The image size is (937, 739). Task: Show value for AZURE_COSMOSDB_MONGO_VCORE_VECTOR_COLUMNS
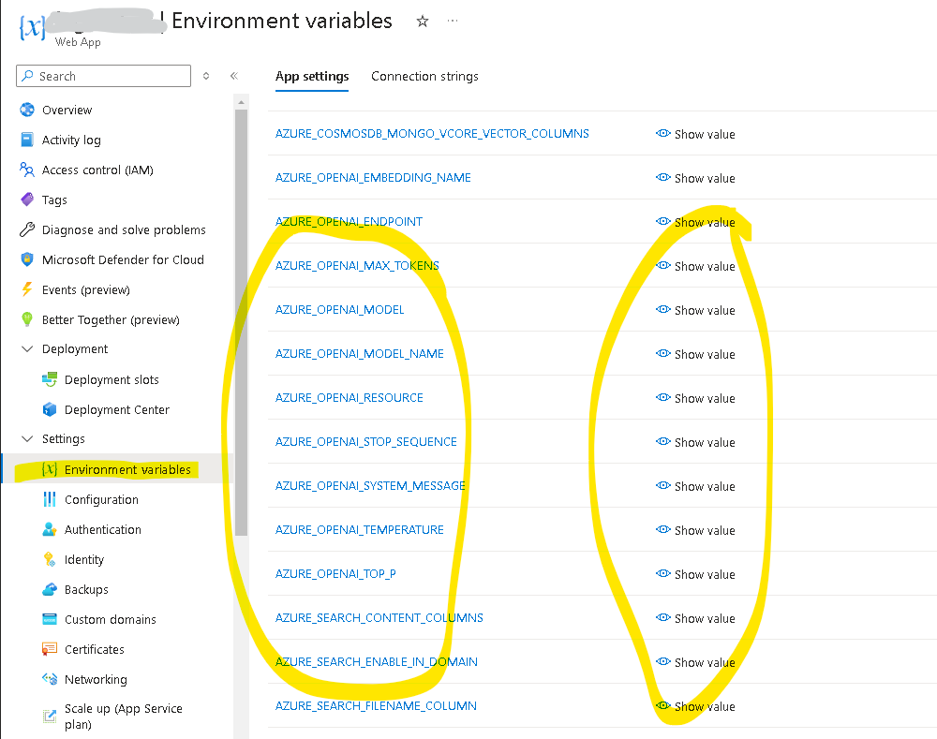(x=695, y=134)
